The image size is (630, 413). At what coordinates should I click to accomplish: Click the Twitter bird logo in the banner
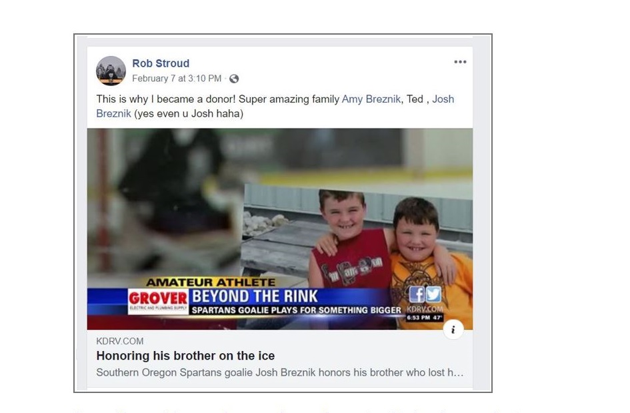point(433,294)
